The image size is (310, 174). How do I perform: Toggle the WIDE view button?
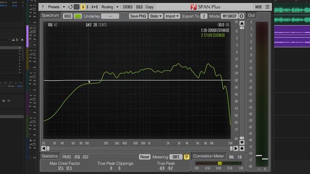click(258, 7)
